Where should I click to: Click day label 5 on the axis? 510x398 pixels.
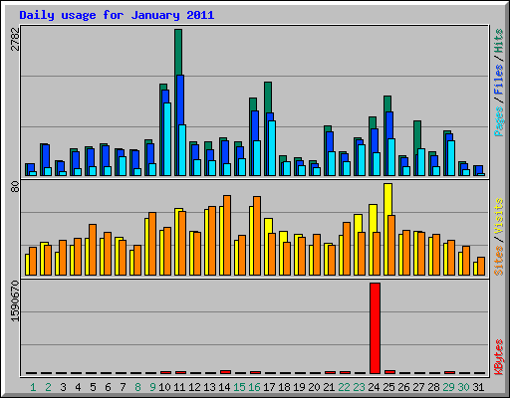pos(93,387)
